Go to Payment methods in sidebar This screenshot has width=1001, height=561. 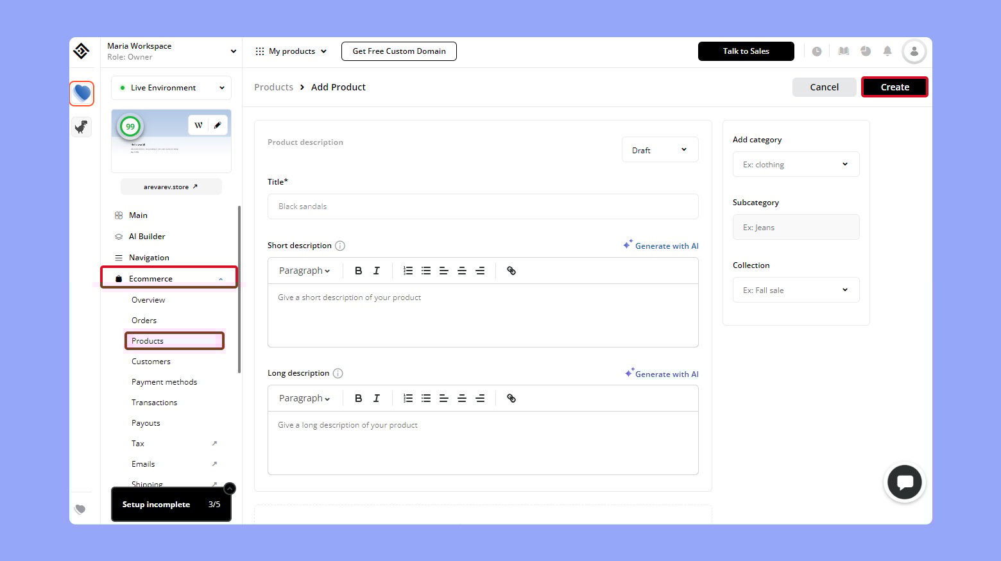(x=164, y=382)
